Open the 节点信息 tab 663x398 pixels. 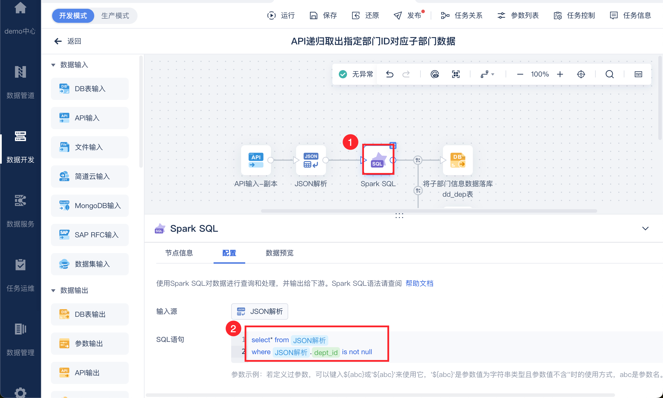point(179,253)
